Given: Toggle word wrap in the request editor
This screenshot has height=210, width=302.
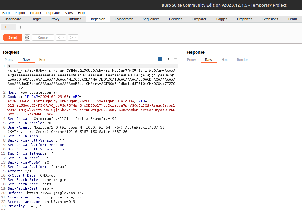Looking at the screenshot, I should pyautogui.click(x=160, y=59).
